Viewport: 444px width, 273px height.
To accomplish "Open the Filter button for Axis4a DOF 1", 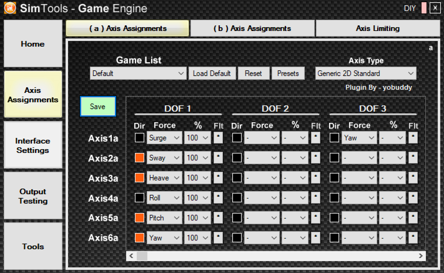I will coord(218,198).
